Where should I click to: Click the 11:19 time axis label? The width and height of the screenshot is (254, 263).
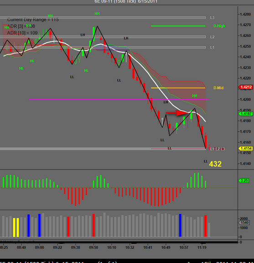[x=202, y=248]
